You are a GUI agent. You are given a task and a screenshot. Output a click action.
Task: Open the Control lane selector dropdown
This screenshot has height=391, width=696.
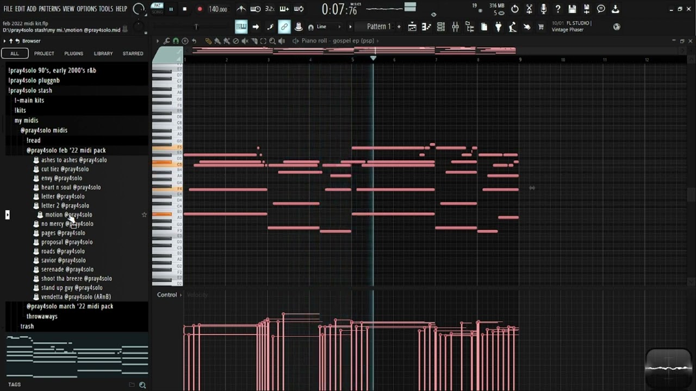tap(169, 295)
